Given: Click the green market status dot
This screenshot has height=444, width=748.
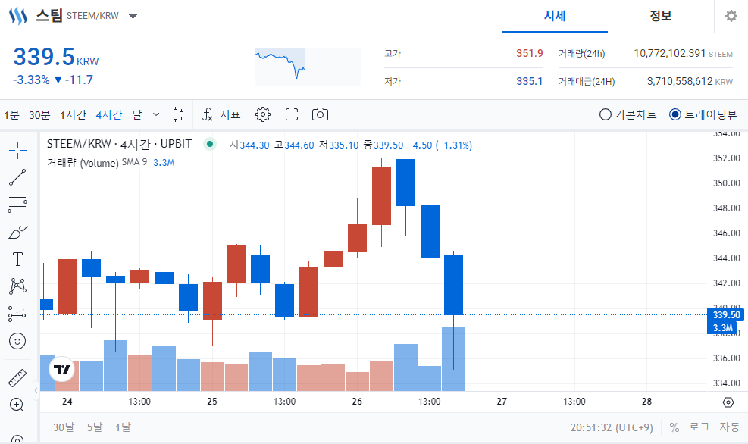Looking at the screenshot, I should point(209,144).
